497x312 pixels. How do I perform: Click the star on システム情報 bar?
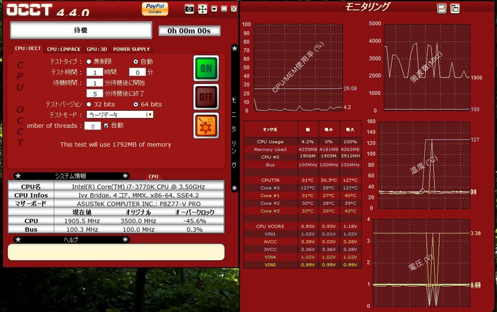(18, 176)
